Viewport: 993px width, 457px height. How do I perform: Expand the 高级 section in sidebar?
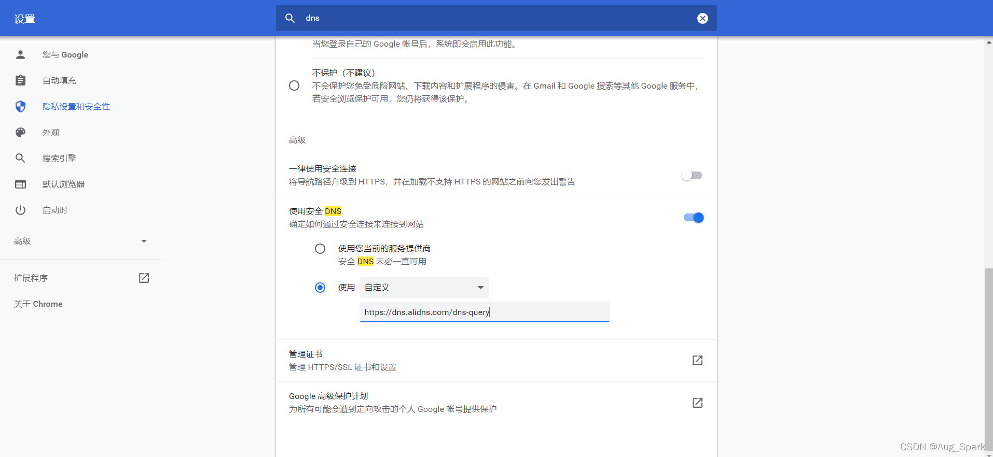(80, 241)
